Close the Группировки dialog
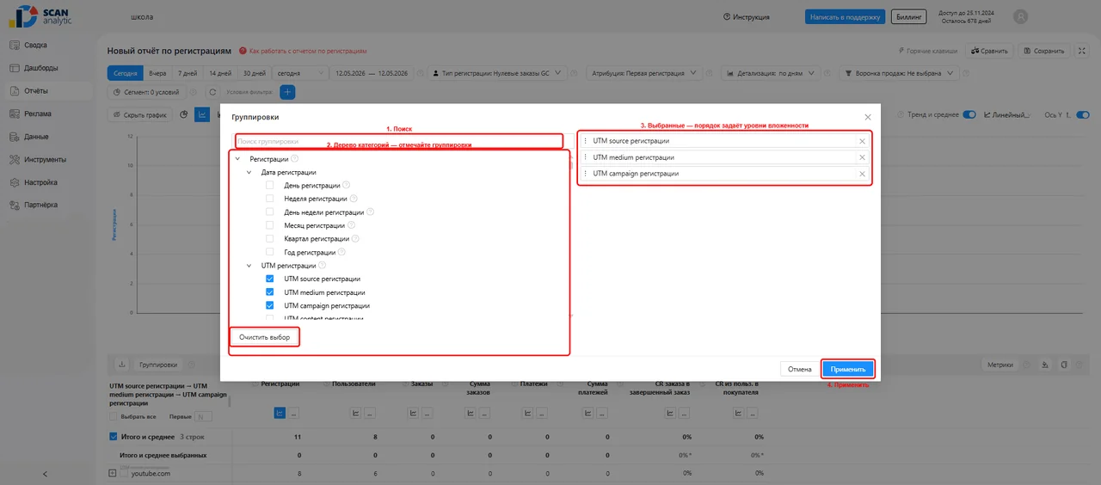 [866, 116]
